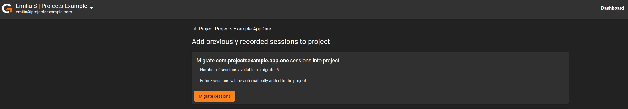
Task: Click the future sessions automatically added notice
Action: coord(254,81)
